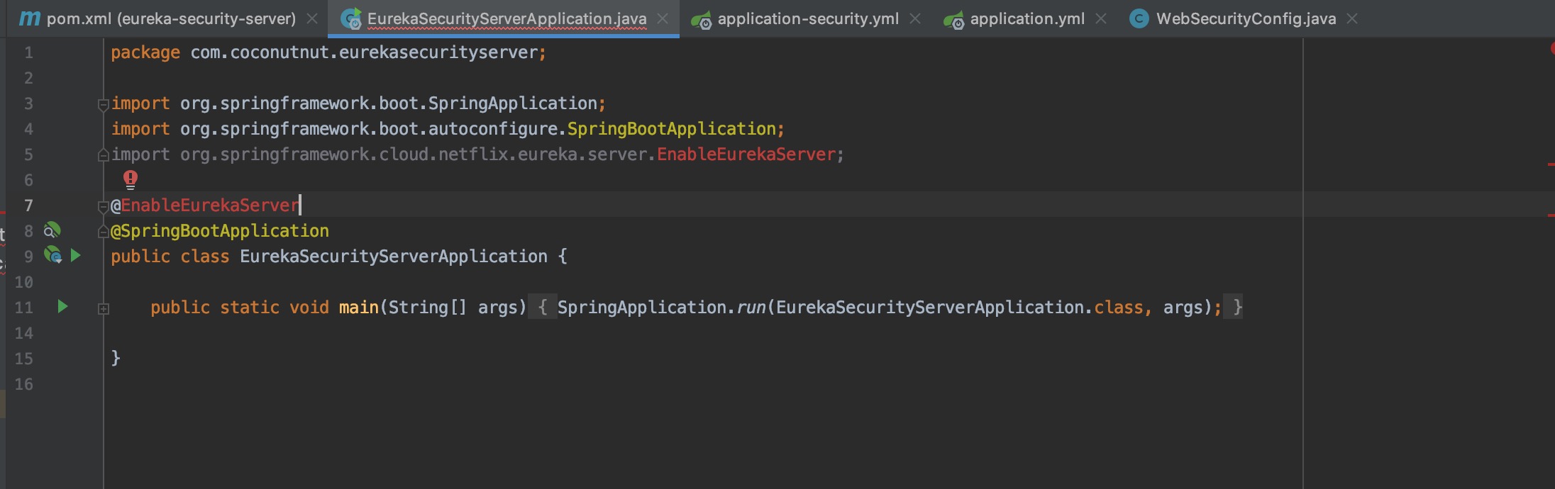Expand the folded main method body
This screenshot has width=1555, height=489.
[103, 308]
